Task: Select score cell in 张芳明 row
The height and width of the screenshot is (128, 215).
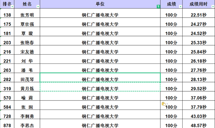Action: click(171, 13)
